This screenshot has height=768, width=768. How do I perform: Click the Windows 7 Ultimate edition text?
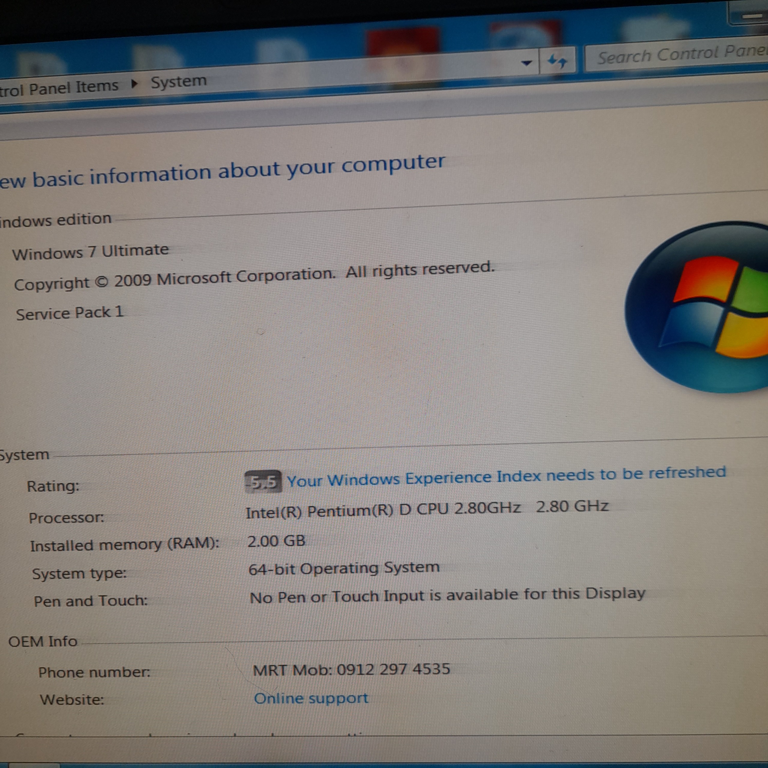[x=91, y=252]
